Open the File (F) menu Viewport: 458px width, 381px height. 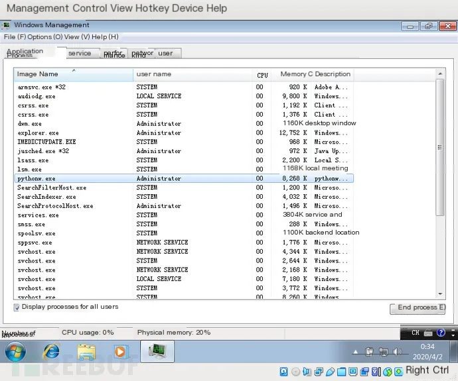pyautogui.click(x=15, y=37)
